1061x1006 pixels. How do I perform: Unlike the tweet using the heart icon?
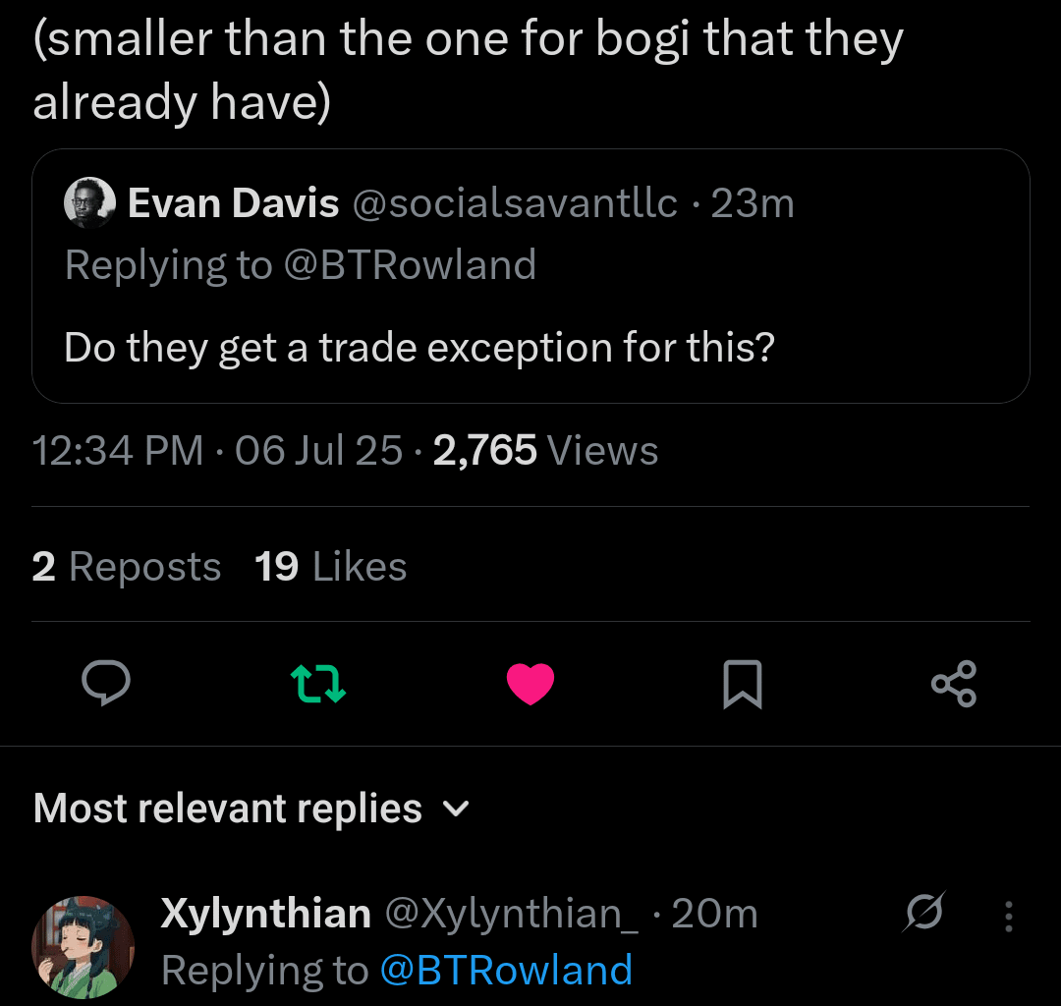coord(530,685)
